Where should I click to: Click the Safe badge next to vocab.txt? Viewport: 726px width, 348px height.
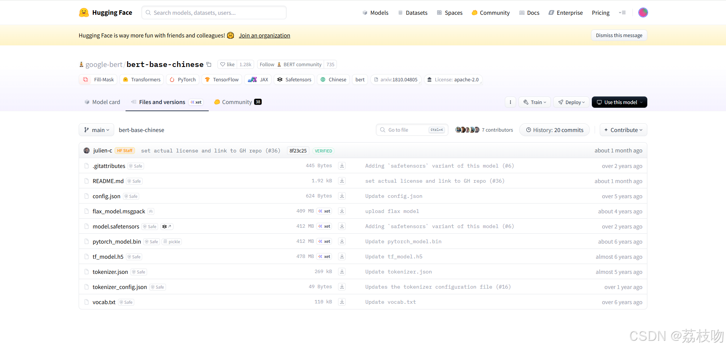(x=126, y=302)
